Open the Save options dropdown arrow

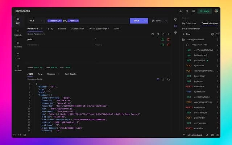click(x=166, y=21)
